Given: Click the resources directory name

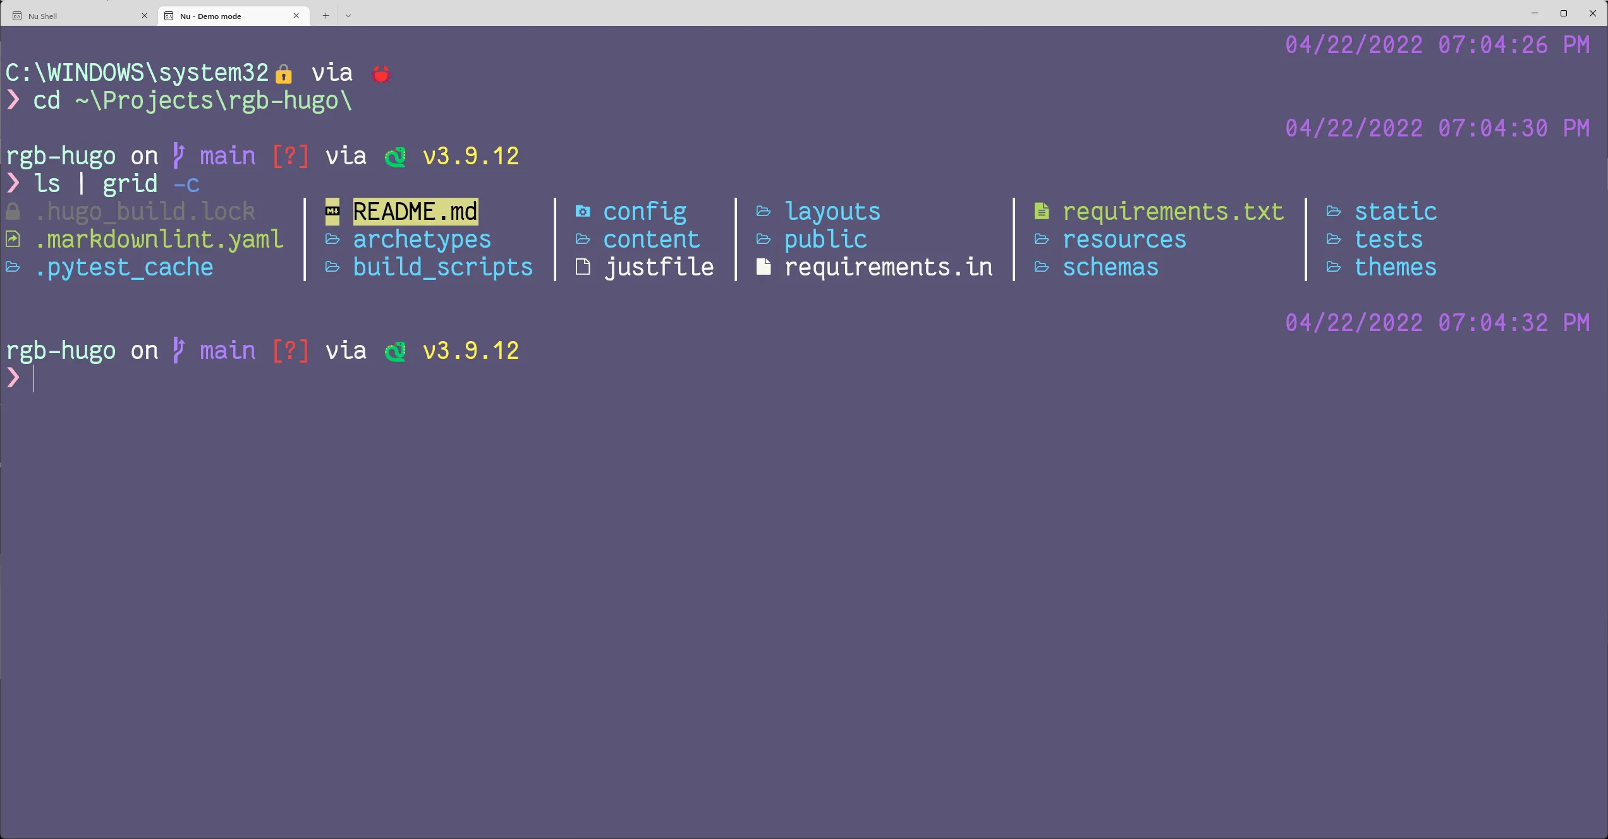Looking at the screenshot, I should coord(1124,239).
